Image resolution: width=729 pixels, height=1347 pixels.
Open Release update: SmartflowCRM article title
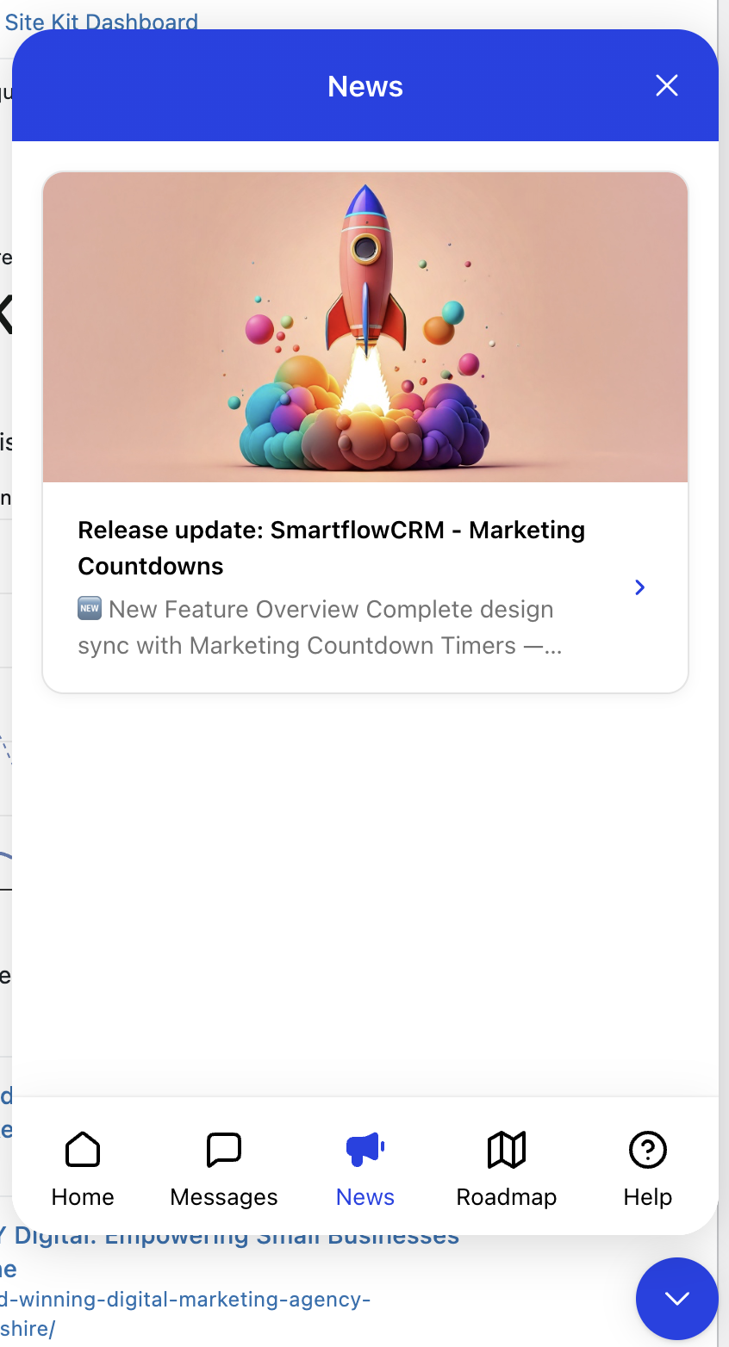click(332, 548)
